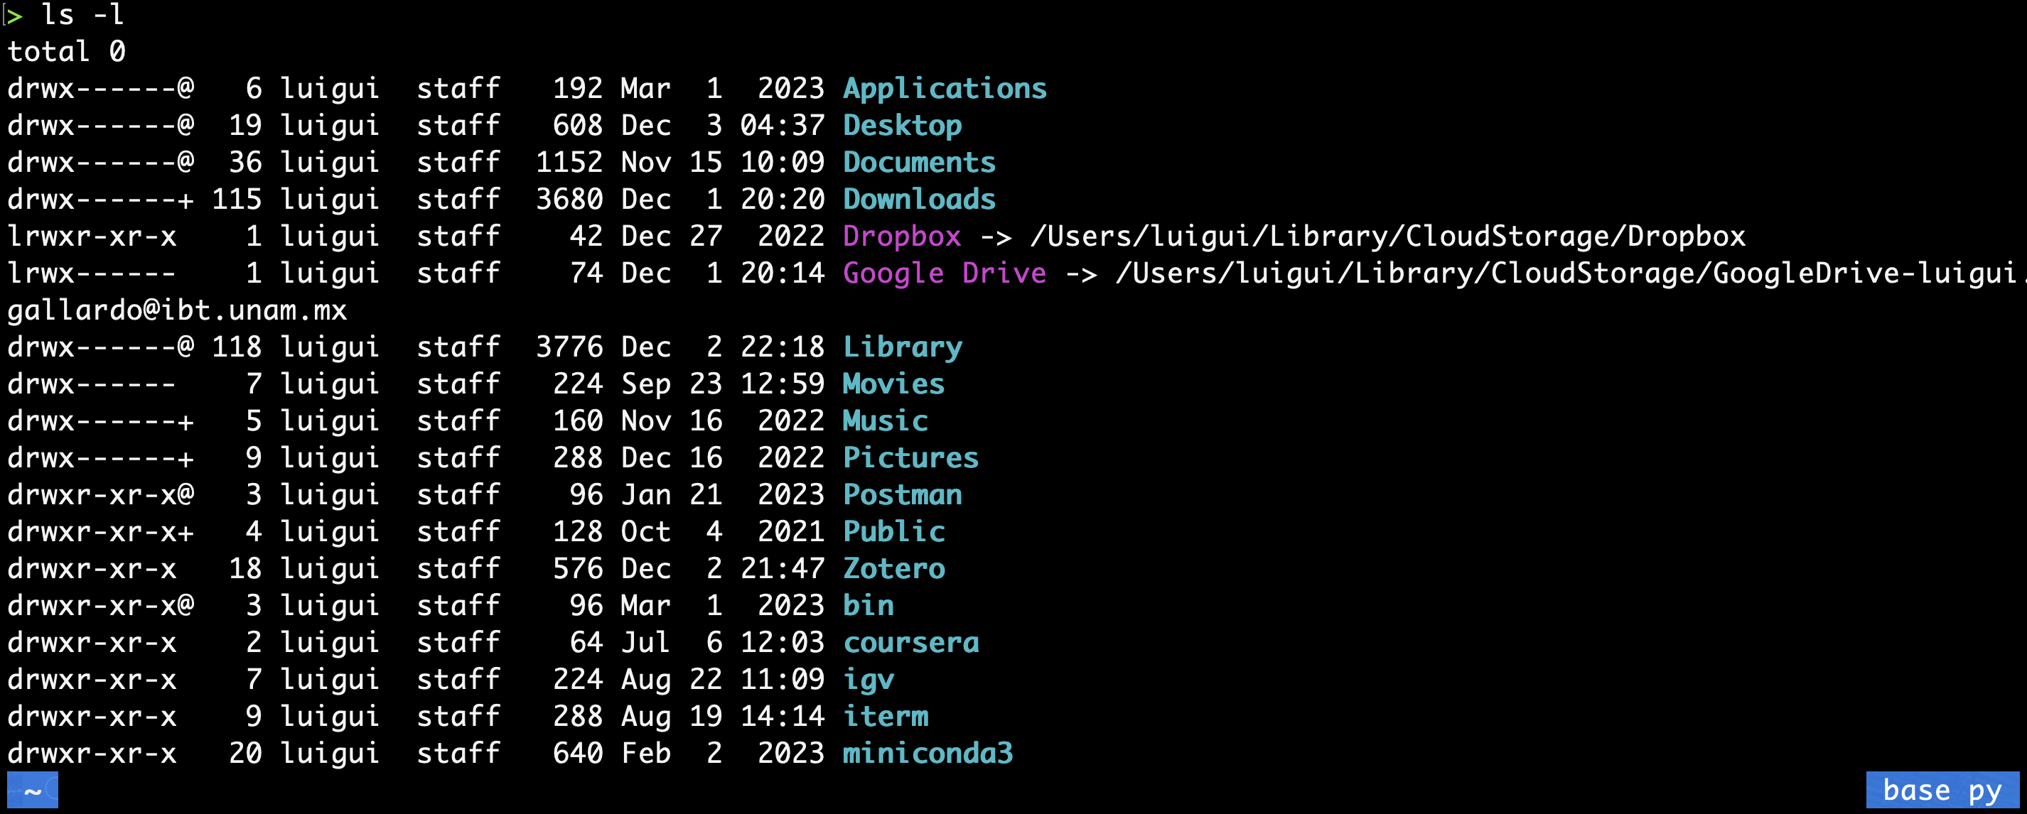
Task: Click timestamp 12:59 in Movies row
Action: coord(782,384)
